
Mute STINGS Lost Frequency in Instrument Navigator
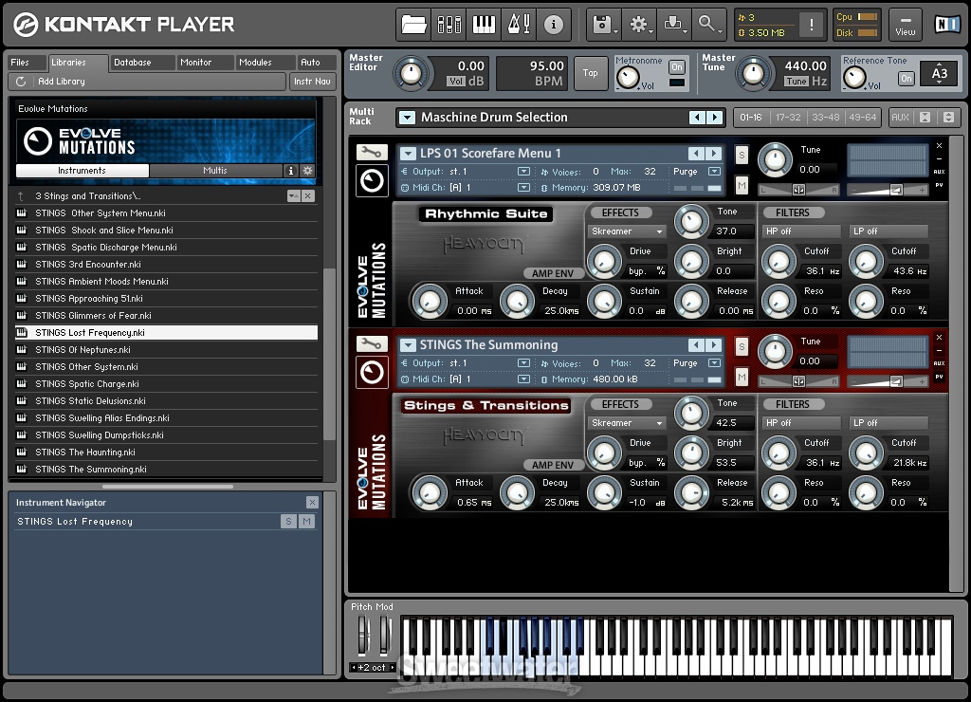point(306,522)
